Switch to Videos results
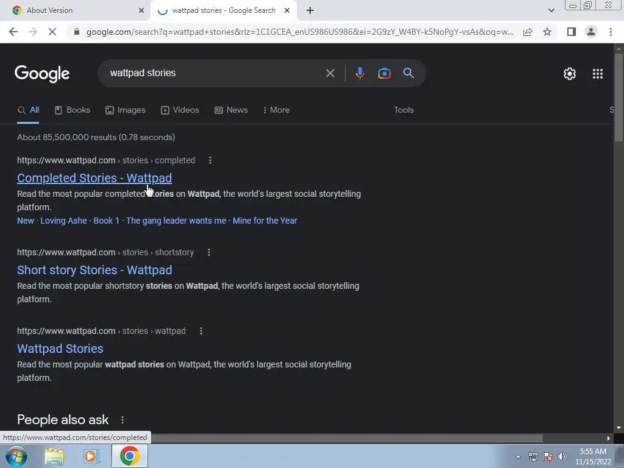Viewport: 624px width, 468px height. point(180,110)
